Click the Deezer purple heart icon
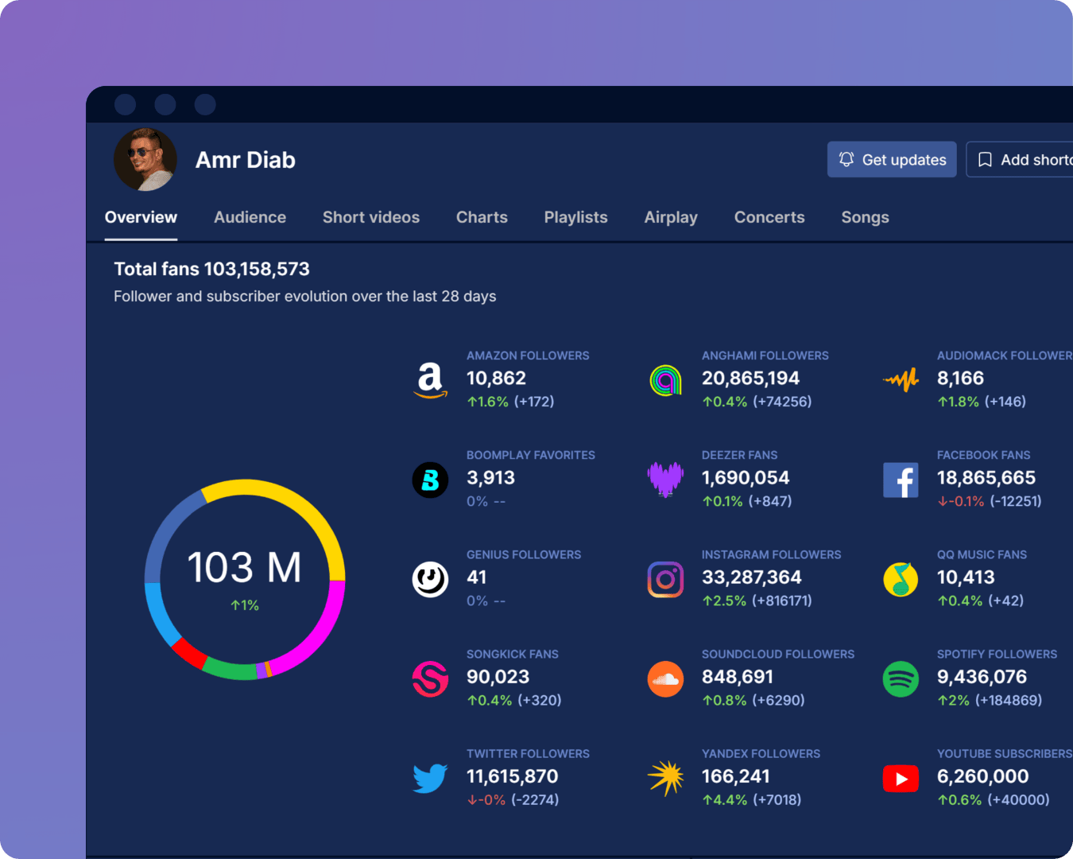Image resolution: width=1073 pixels, height=859 pixels. click(665, 479)
